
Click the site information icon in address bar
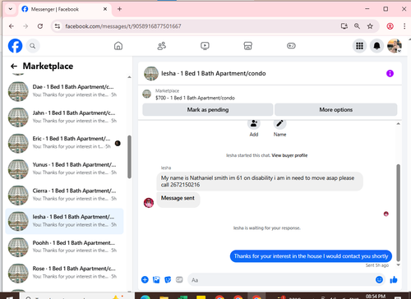(58, 26)
